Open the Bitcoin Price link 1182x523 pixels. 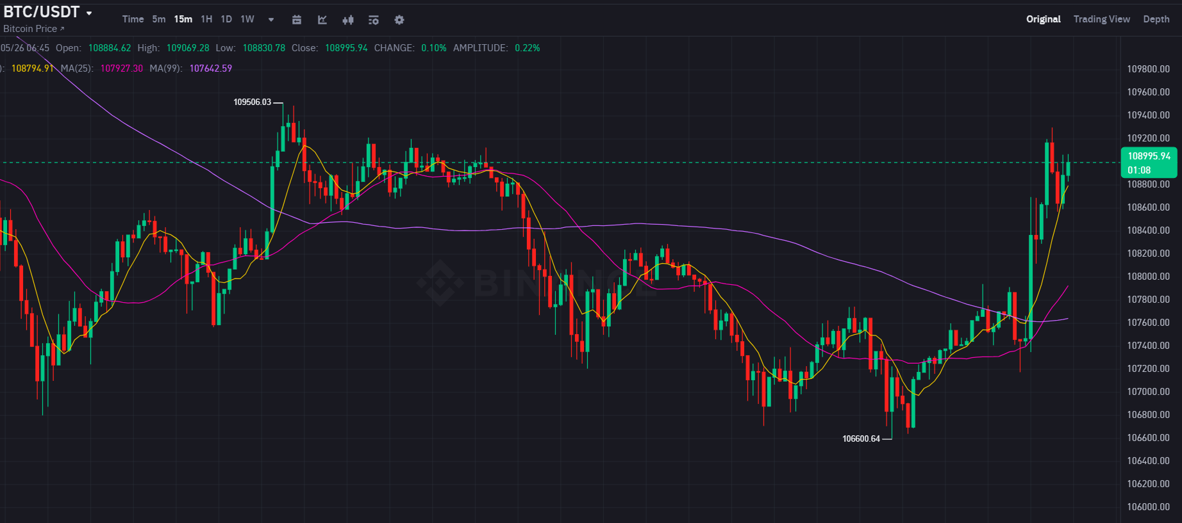(34, 29)
